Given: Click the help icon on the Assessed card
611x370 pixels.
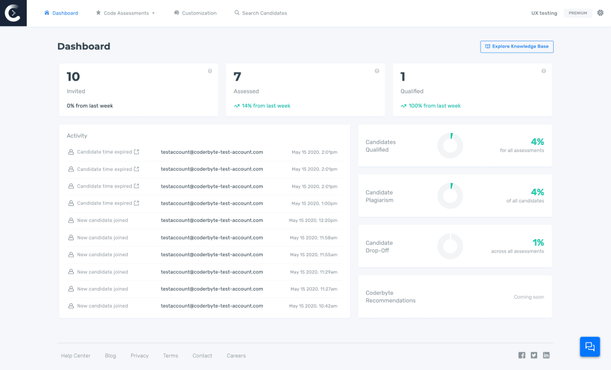Looking at the screenshot, I should tap(377, 71).
